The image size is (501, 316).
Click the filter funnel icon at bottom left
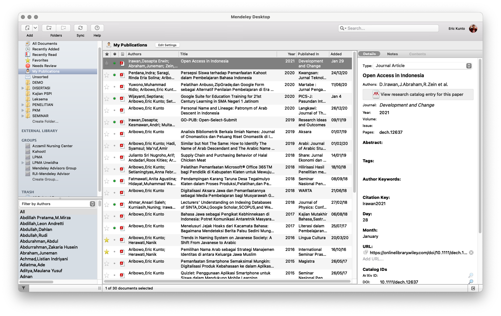(24, 288)
